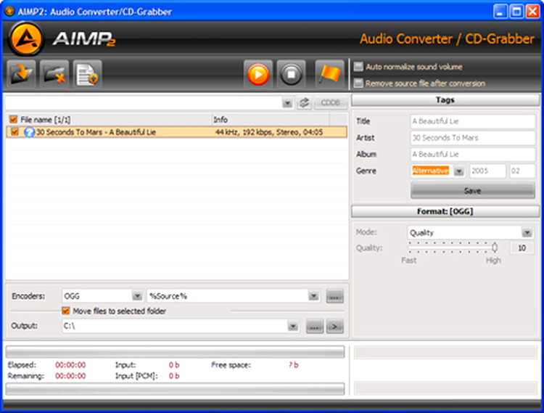Open the Output path dropdown
544x413 pixels.
pos(293,326)
